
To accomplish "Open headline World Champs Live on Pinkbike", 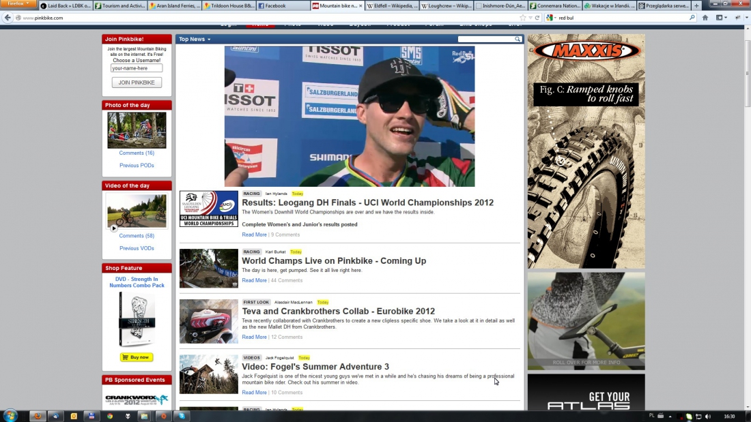I will 334,260.
